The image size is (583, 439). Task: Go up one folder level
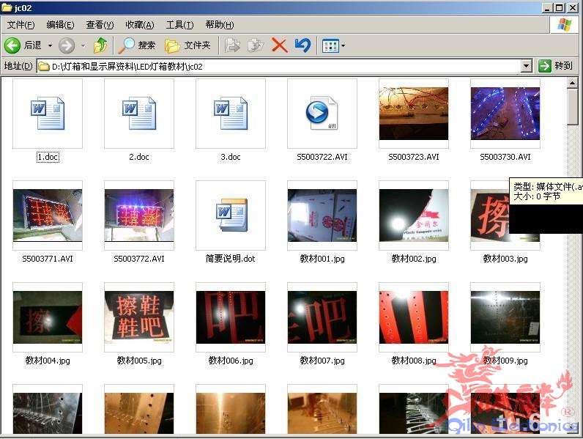100,45
